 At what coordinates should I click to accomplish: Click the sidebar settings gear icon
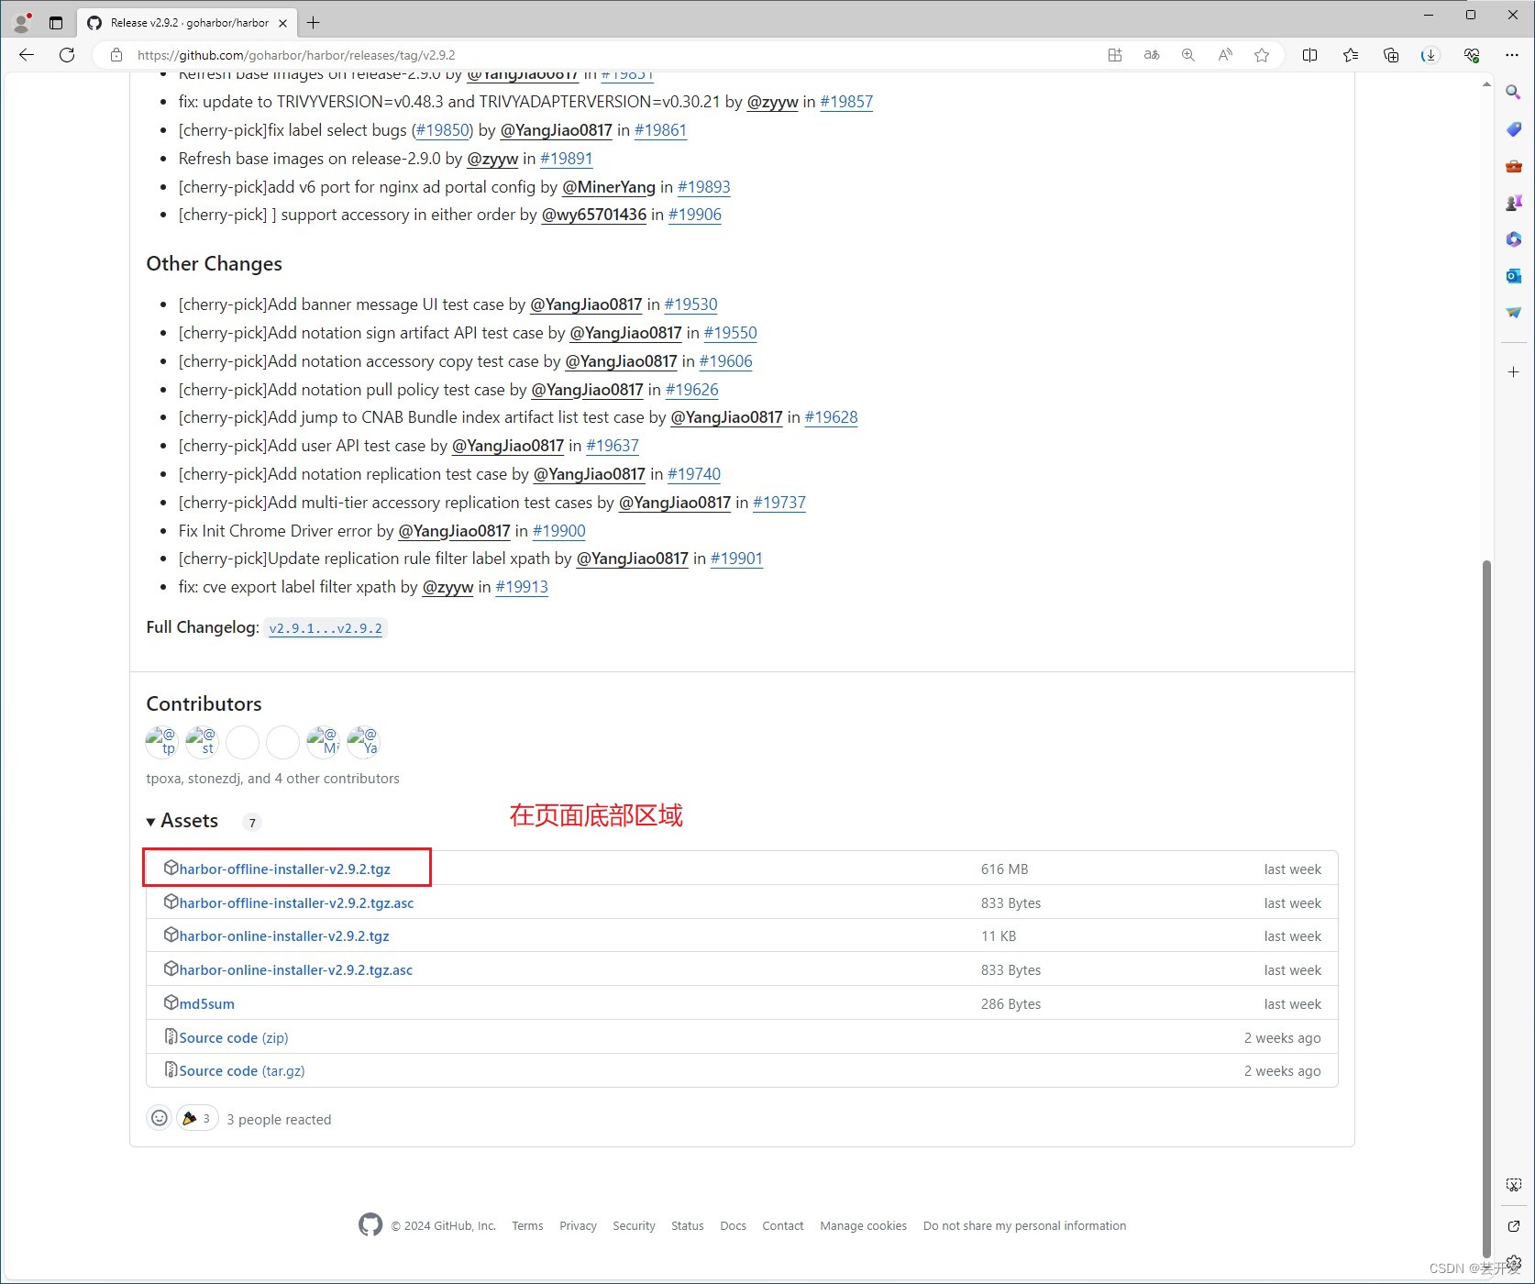click(x=1514, y=1263)
